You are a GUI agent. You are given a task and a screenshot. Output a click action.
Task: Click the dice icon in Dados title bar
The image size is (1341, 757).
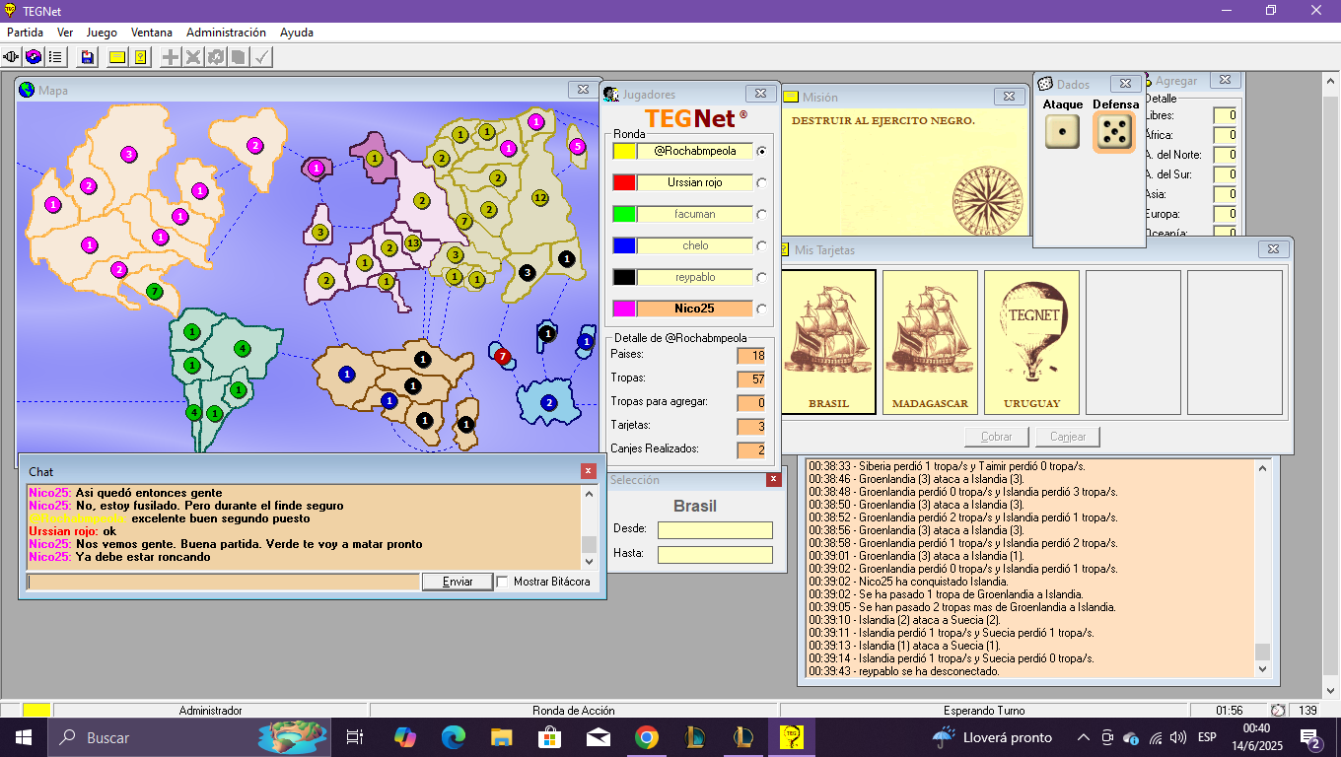tap(1044, 84)
